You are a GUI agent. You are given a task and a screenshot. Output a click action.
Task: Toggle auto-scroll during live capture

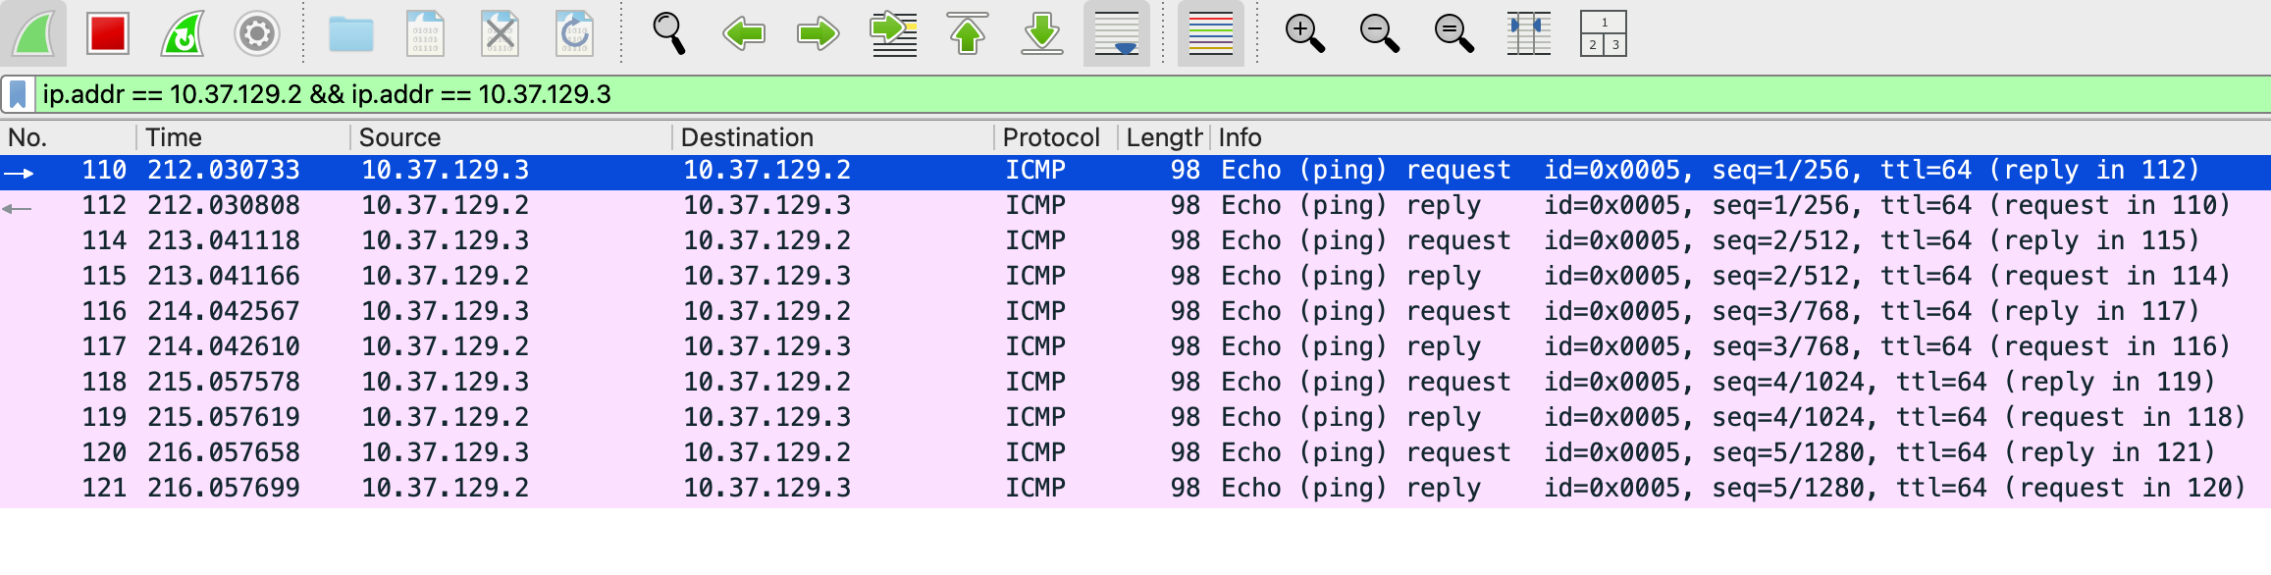(x=1116, y=33)
